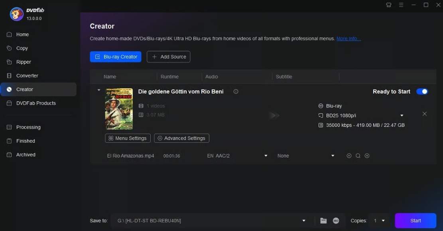Select the El Rio Amazonas.mp4 file name

tap(130, 156)
